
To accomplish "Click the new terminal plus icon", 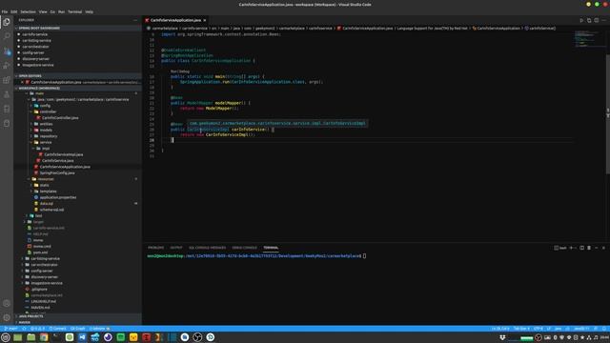I will point(571,248).
